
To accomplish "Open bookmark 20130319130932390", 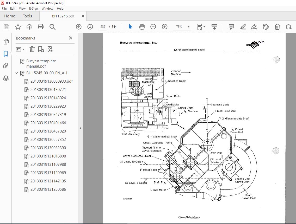I will pyautogui.click(x=48, y=148).
